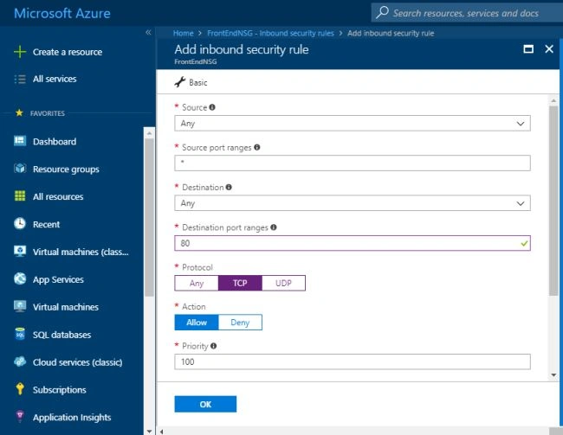563x435 pixels.
Task: Click the Favorites star icon
Action: pyautogui.click(x=19, y=113)
